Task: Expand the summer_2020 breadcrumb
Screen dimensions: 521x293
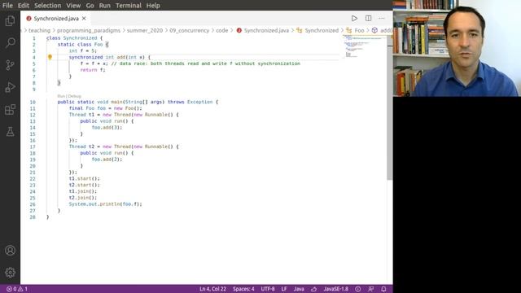Action: 145,30
